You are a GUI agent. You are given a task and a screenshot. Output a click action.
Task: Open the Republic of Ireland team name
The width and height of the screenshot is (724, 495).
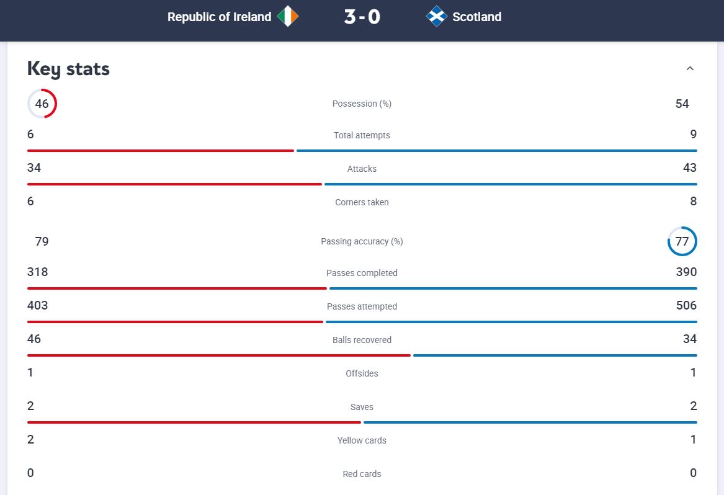tap(219, 17)
